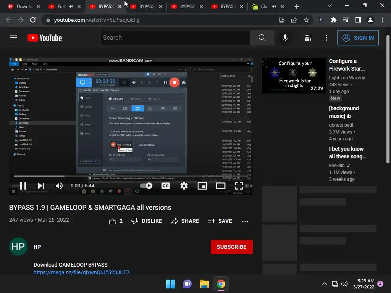
Task: Open the YouTube hamburger guide menu
Action: (14, 38)
